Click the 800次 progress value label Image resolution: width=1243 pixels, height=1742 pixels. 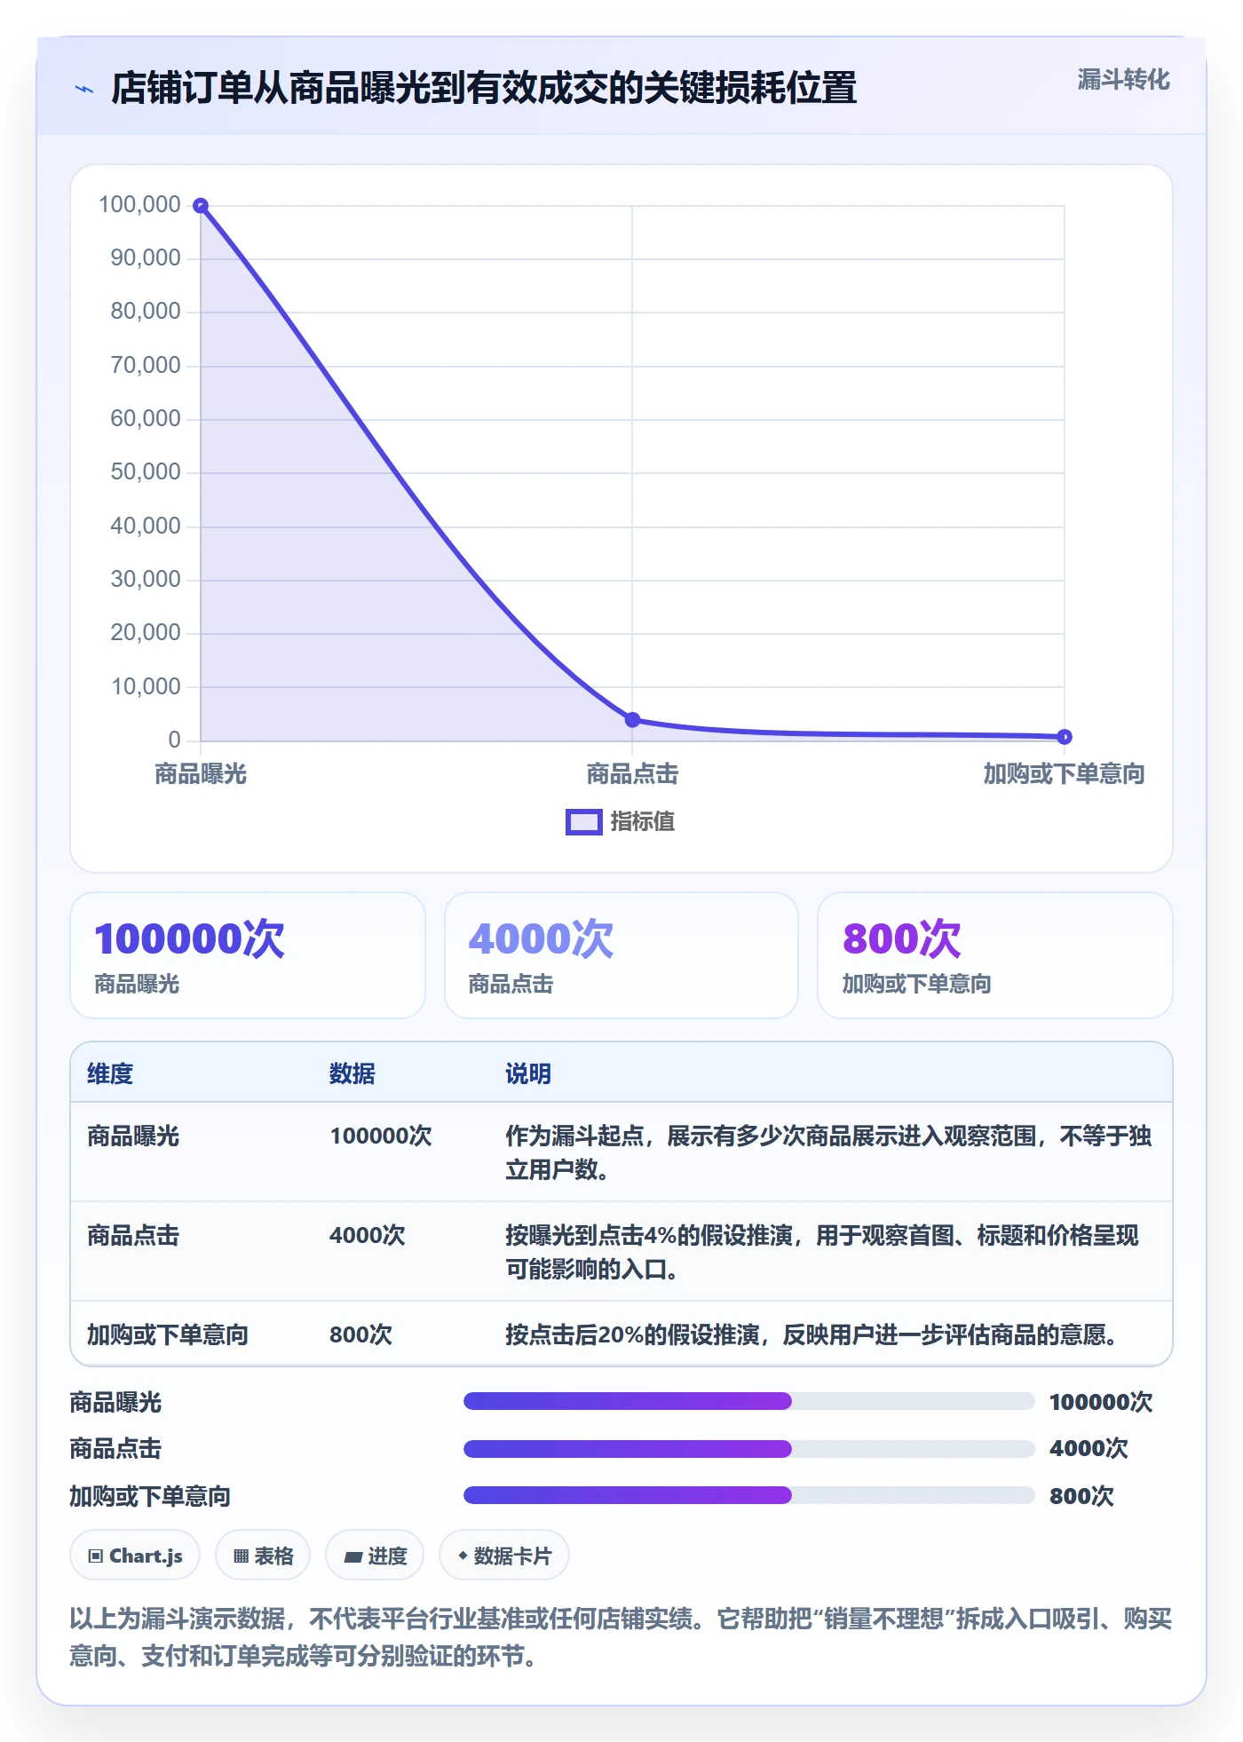[1081, 1496]
